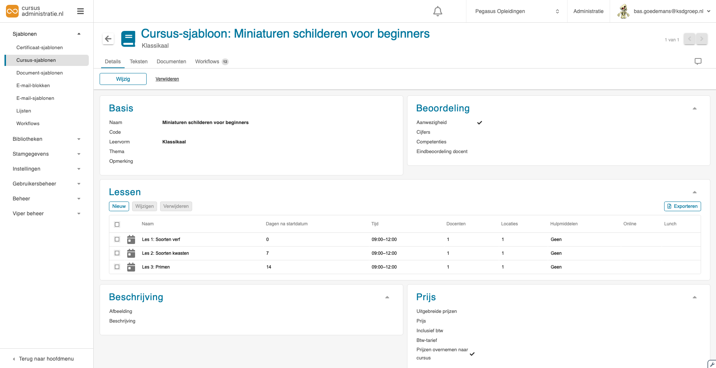This screenshot has width=716, height=368.
Task: Export lessons with Exporteren button
Action: point(682,206)
